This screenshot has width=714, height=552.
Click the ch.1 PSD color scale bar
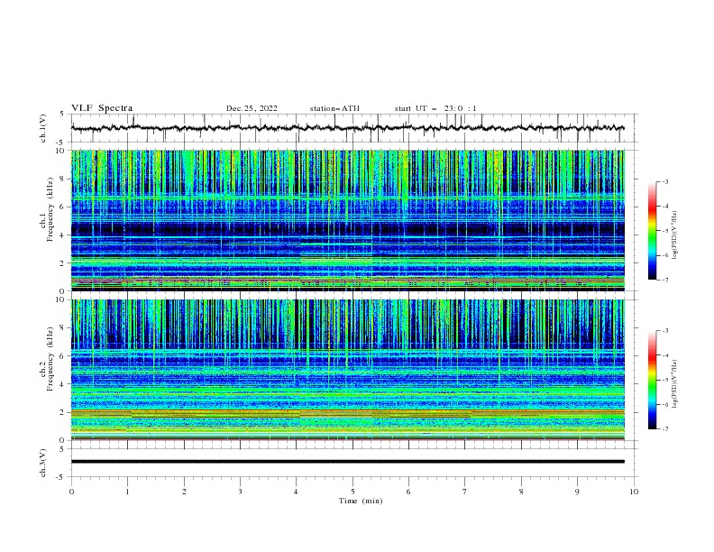coord(652,231)
